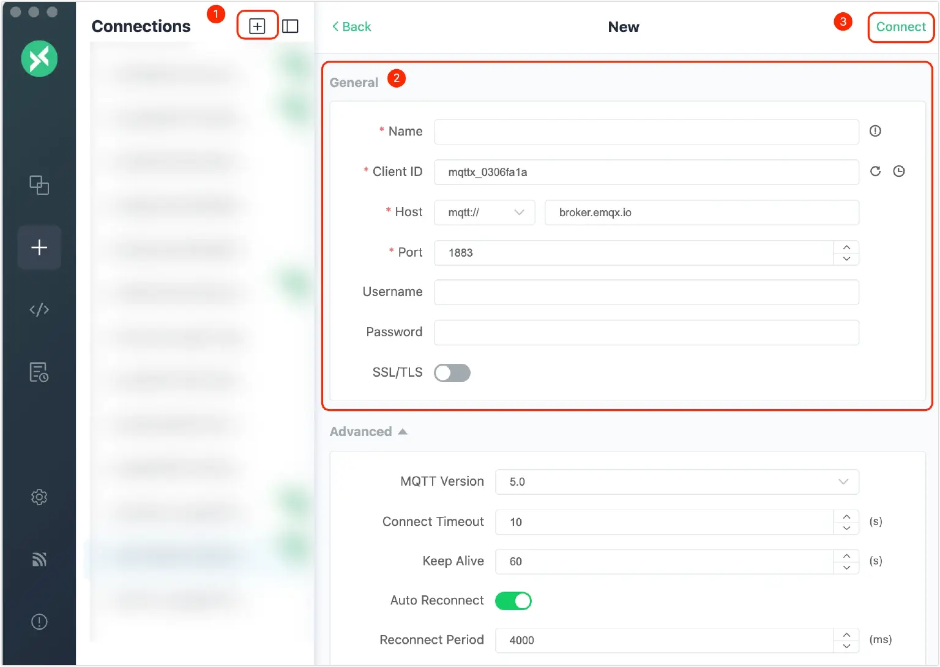View the About info icon in the sidebar
940x667 pixels.
tap(39, 621)
